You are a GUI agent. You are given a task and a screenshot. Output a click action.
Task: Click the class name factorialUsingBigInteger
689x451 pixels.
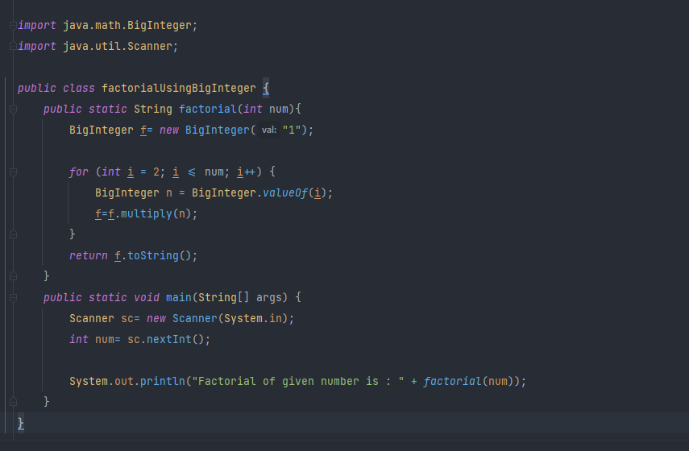(x=179, y=89)
